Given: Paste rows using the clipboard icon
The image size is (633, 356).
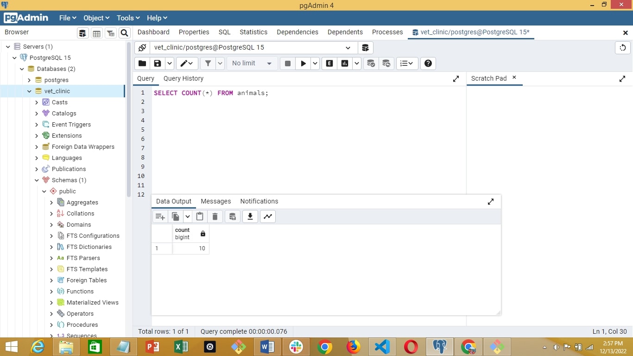Looking at the screenshot, I should [x=200, y=216].
